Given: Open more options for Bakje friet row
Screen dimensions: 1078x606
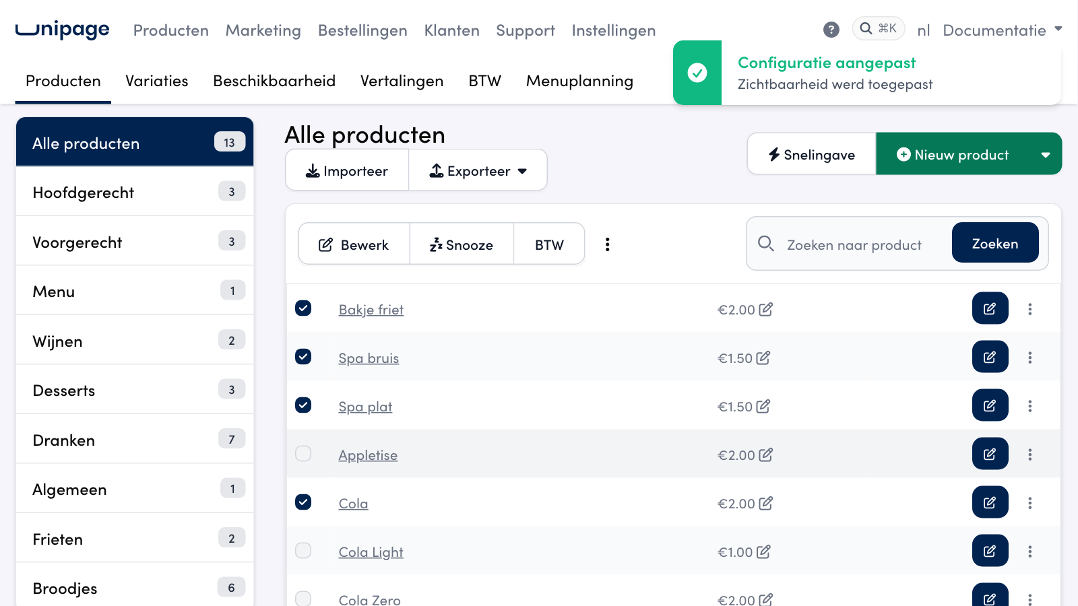Looking at the screenshot, I should (x=1029, y=309).
